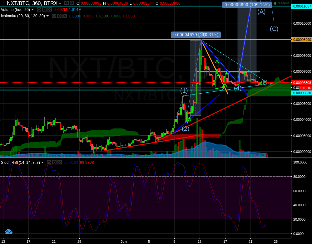Open Stoch RSI settings gear
The width and height of the screenshot is (312, 244).
point(54,163)
